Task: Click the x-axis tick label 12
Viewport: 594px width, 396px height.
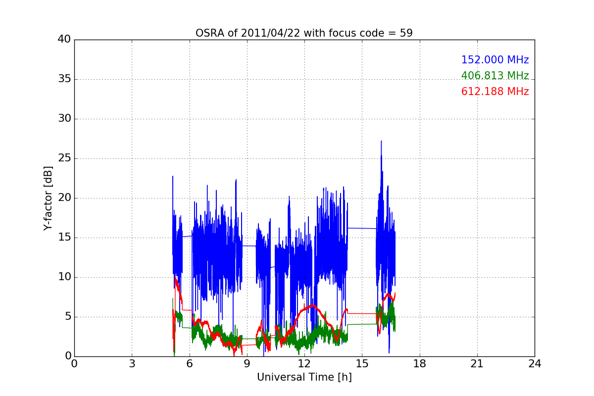Action: (304, 363)
